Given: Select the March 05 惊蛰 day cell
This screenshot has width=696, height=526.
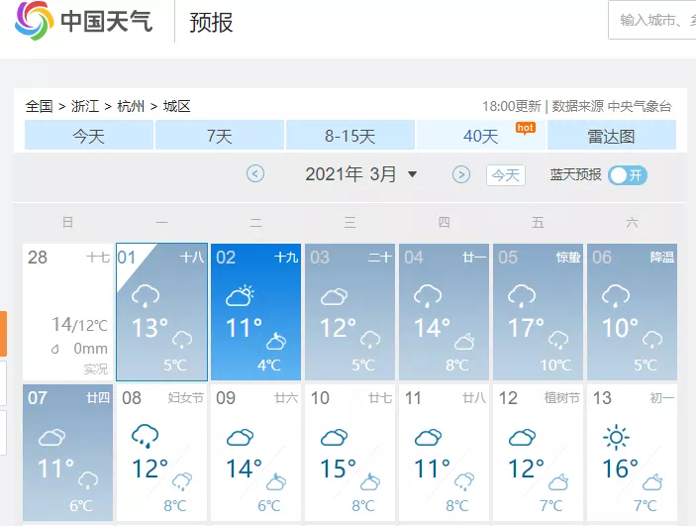Looking at the screenshot, I should click(x=540, y=312).
